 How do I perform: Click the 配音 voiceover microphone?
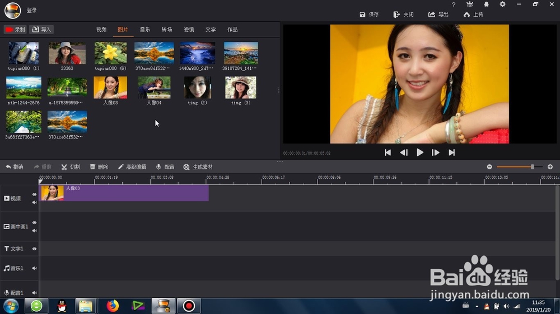165,167
